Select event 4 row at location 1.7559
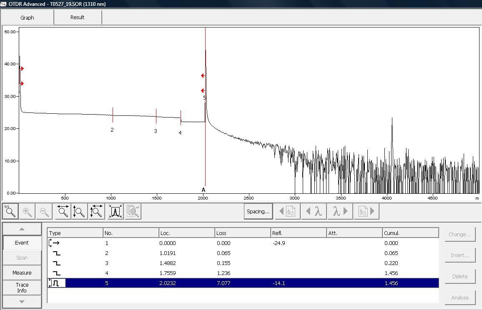482x310 pixels. (x=243, y=273)
